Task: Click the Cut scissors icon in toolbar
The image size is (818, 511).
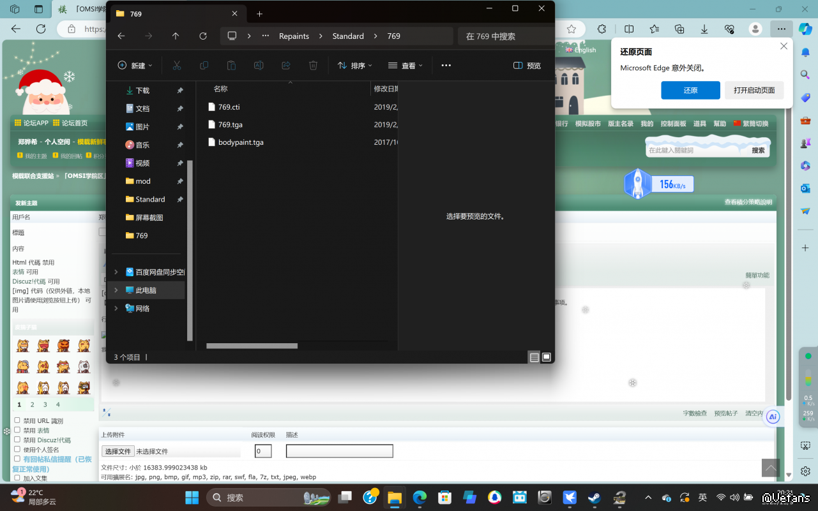Action: (177, 66)
